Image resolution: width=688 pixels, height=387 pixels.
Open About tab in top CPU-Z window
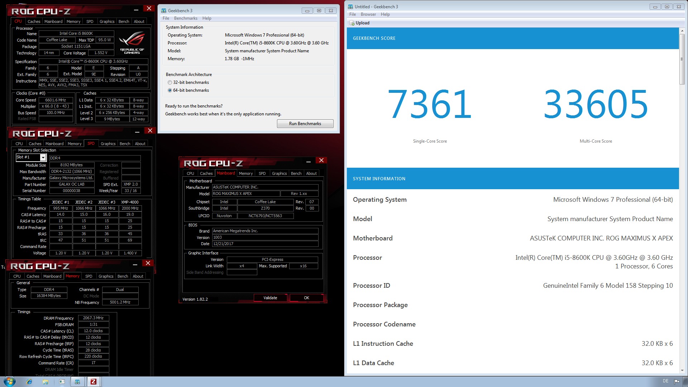pyautogui.click(x=139, y=21)
